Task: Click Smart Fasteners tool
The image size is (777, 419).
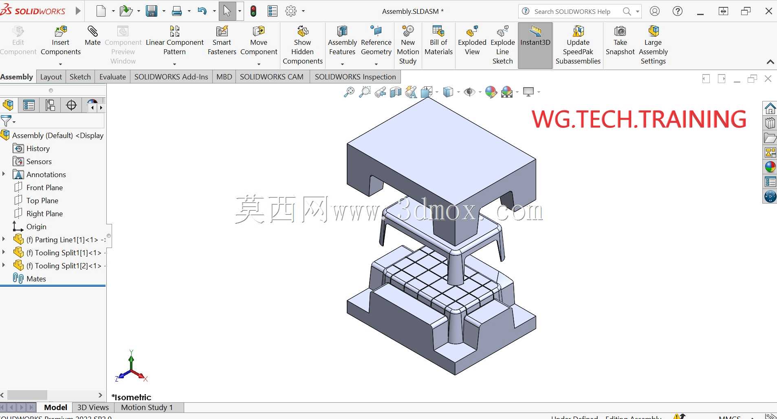Action: [222, 41]
